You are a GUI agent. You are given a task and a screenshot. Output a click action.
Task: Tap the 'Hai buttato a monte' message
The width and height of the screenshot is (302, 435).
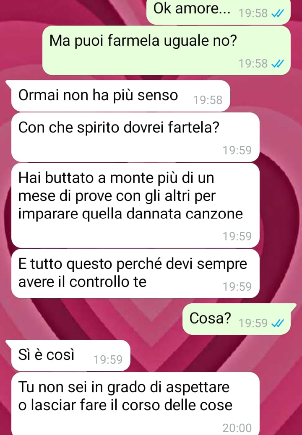(135, 205)
